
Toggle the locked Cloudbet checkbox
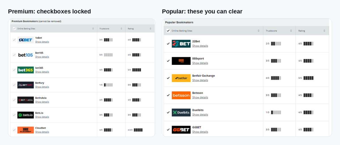click(x=14, y=130)
